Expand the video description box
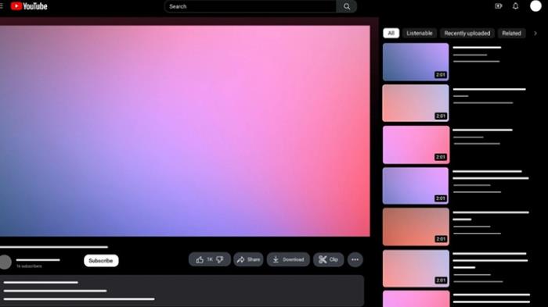Screen dimensions: 548x307 (x=182, y=291)
